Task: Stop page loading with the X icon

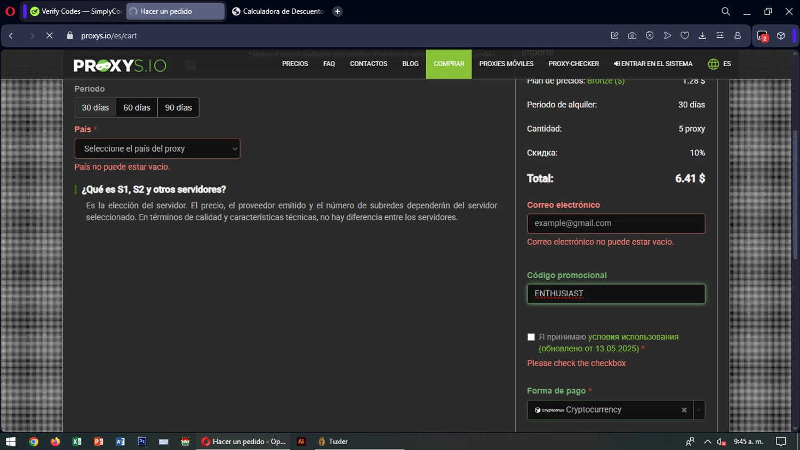Action: click(49, 36)
